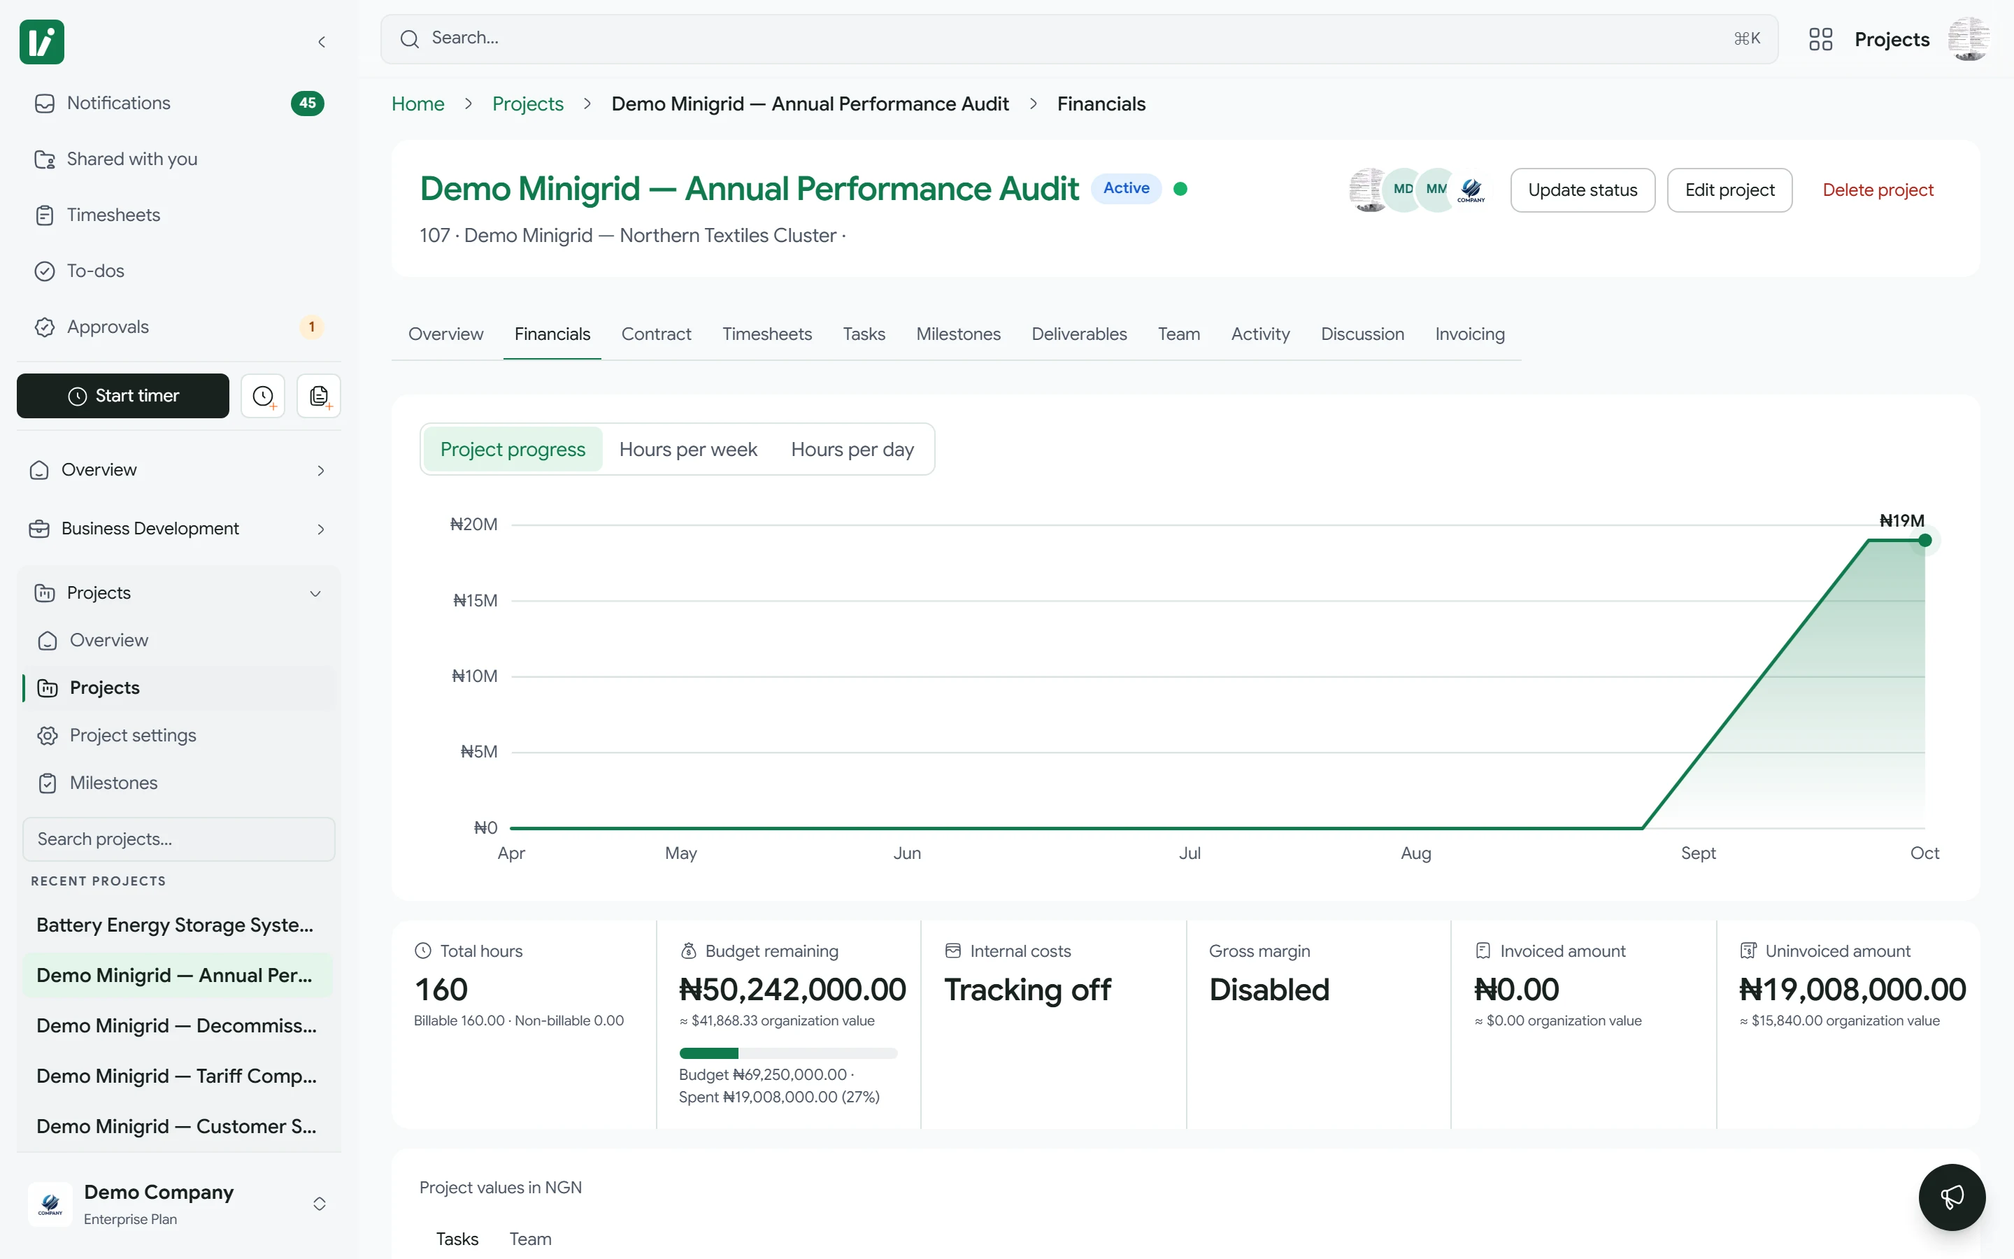The image size is (2014, 1259).
Task: Open the project Overview tab
Action: tap(445, 334)
